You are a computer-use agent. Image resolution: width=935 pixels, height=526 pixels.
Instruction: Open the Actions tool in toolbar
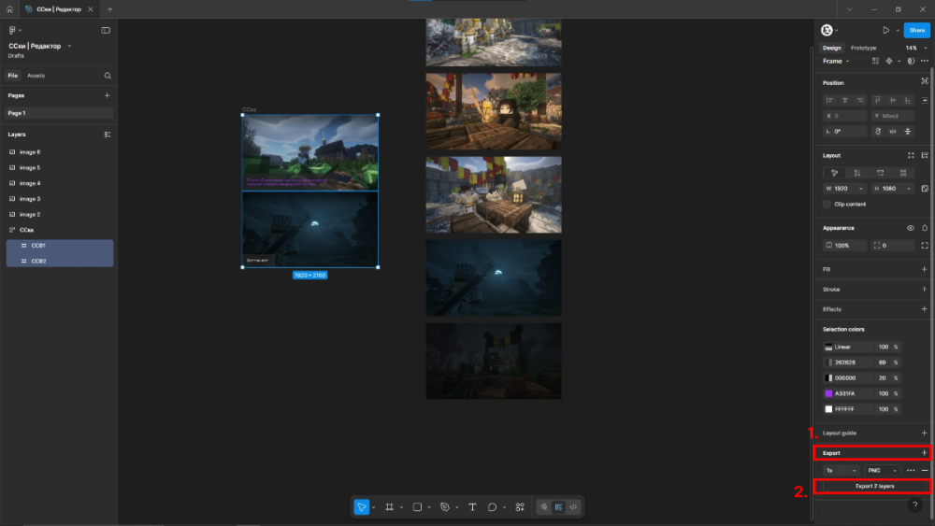pos(520,506)
